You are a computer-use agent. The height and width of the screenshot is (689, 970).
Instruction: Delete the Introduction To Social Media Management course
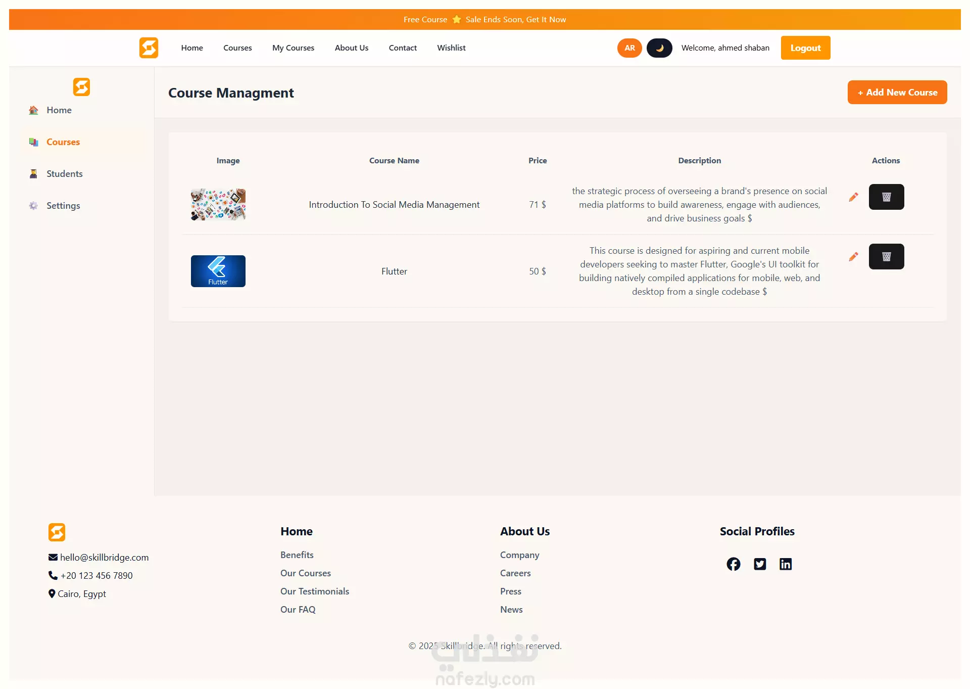pyautogui.click(x=886, y=197)
